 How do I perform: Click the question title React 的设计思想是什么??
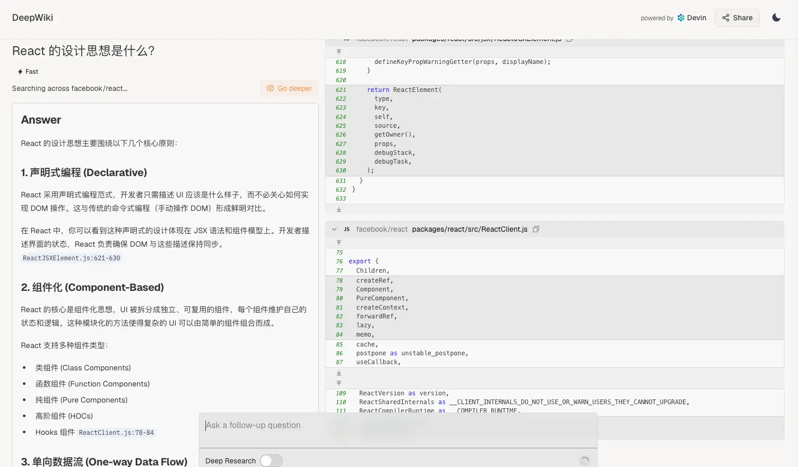point(83,51)
